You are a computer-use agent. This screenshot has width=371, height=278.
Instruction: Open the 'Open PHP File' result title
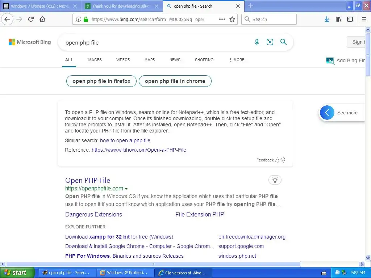(88, 180)
